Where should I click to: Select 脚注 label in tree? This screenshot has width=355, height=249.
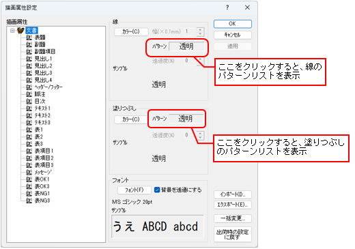click(40, 94)
